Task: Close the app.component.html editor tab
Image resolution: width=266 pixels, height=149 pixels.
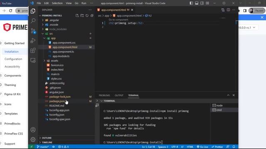Action: [132, 10]
